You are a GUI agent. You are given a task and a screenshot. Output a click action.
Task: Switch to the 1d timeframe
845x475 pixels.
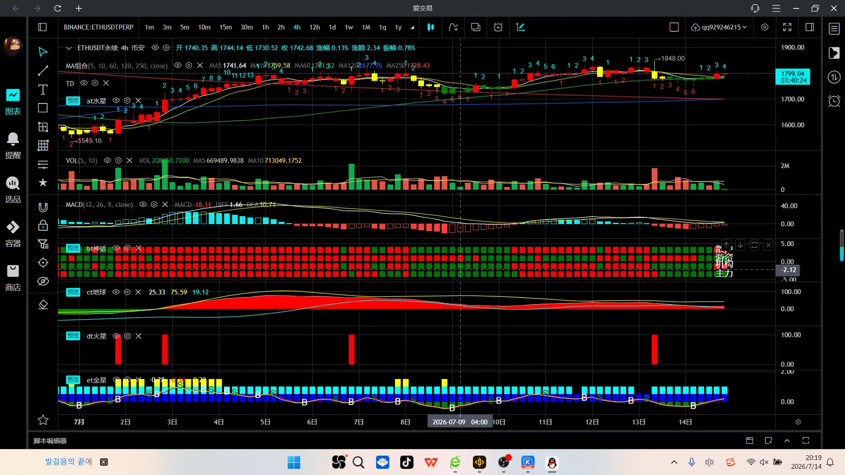[332, 27]
